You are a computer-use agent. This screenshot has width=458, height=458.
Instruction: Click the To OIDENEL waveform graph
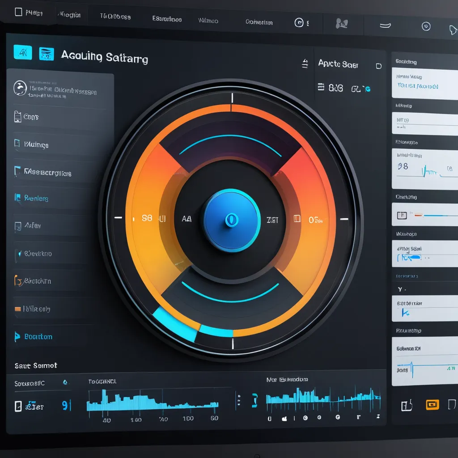click(x=153, y=400)
